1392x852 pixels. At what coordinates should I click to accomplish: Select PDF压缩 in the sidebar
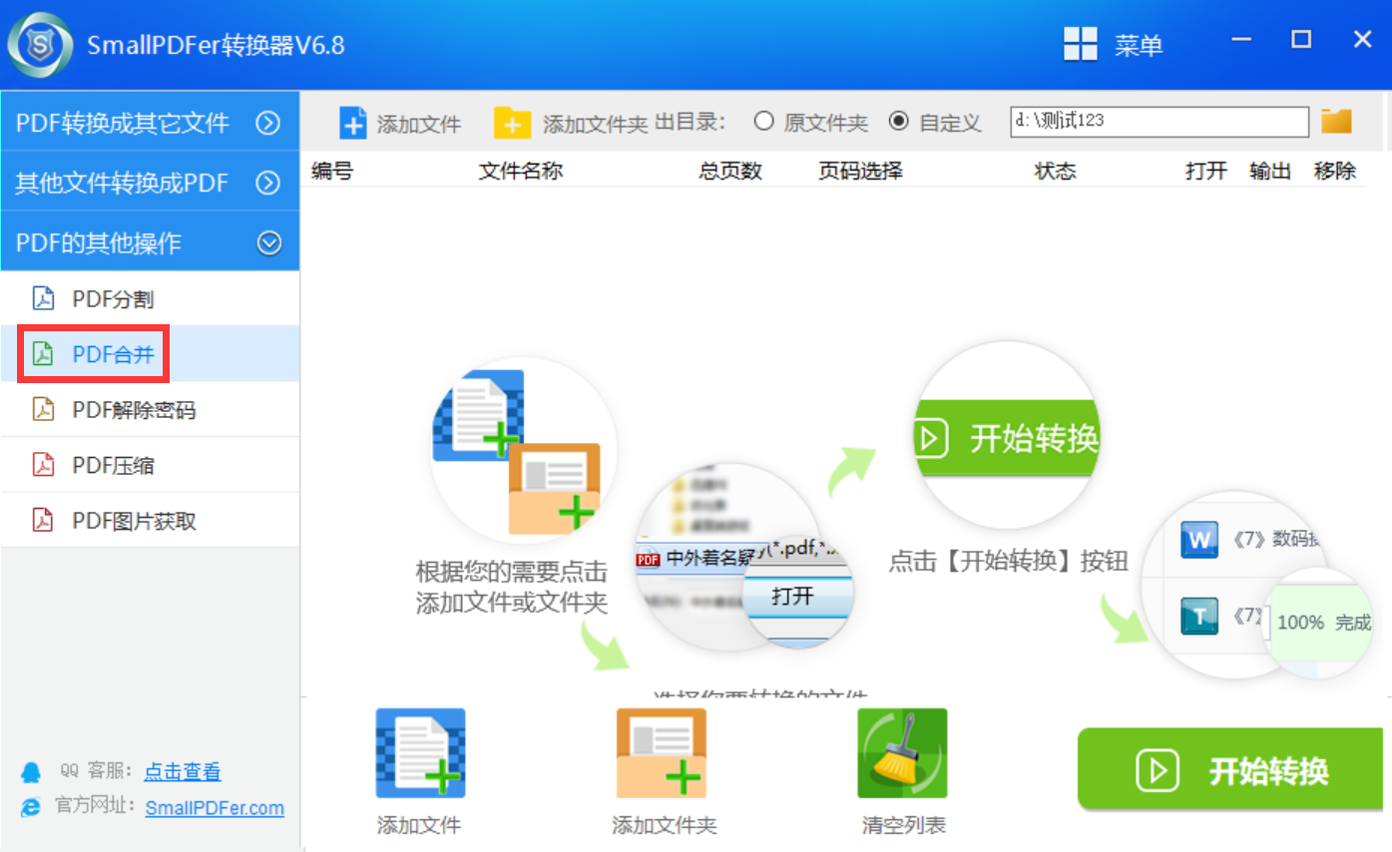[x=150, y=465]
